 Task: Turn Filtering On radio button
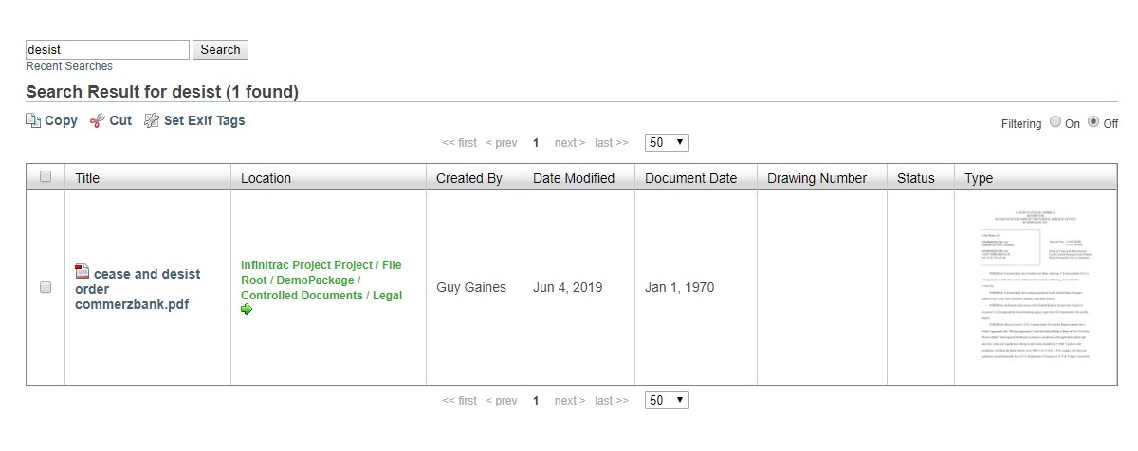(x=1055, y=123)
